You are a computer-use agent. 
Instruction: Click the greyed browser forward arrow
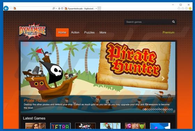click(x=11, y=8)
